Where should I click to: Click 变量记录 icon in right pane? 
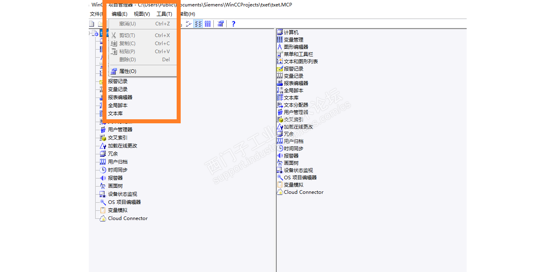(280, 76)
